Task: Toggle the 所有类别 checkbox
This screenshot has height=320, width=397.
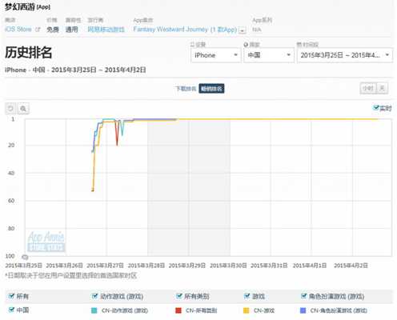Action: point(179,296)
